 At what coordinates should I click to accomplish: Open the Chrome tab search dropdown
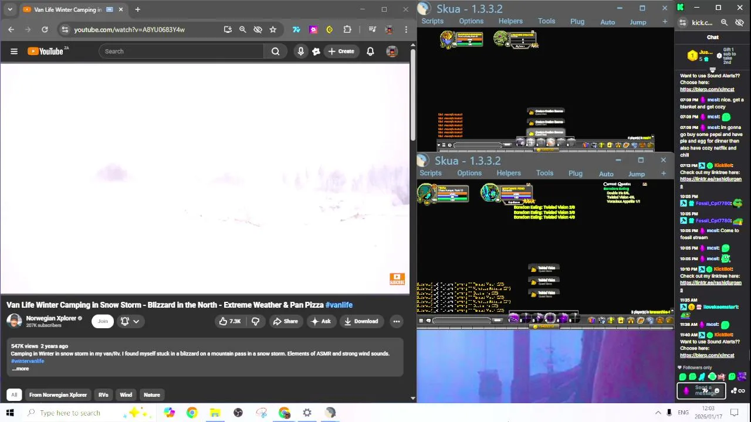coord(10,9)
